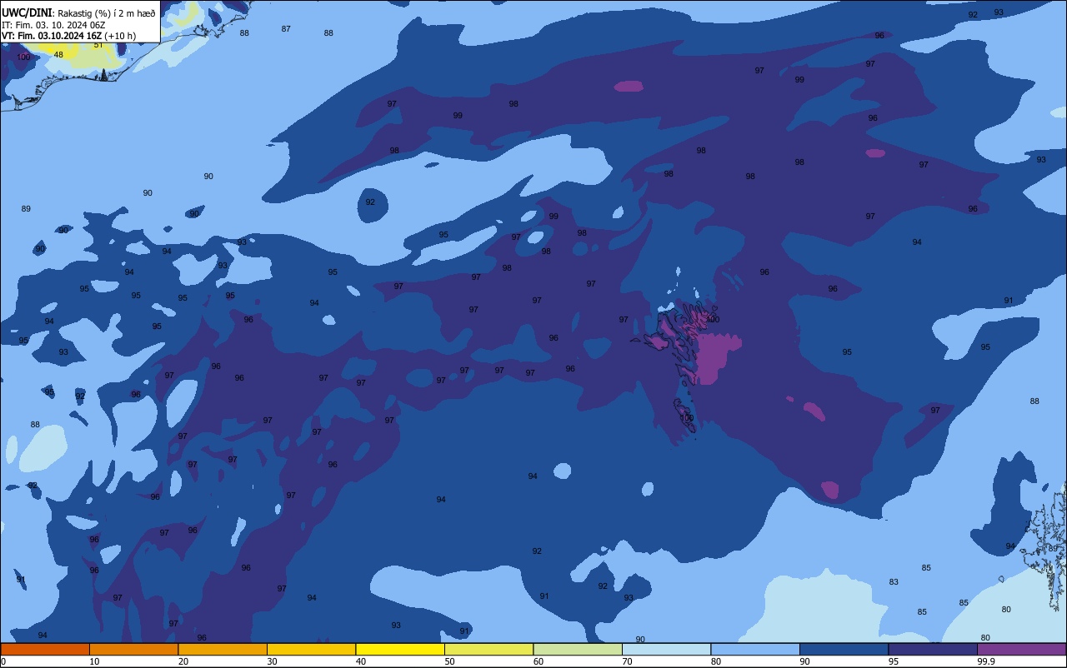1067x668 pixels.
Task: Click the 70–80 pale blue legend swatch
Action: (666, 649)
